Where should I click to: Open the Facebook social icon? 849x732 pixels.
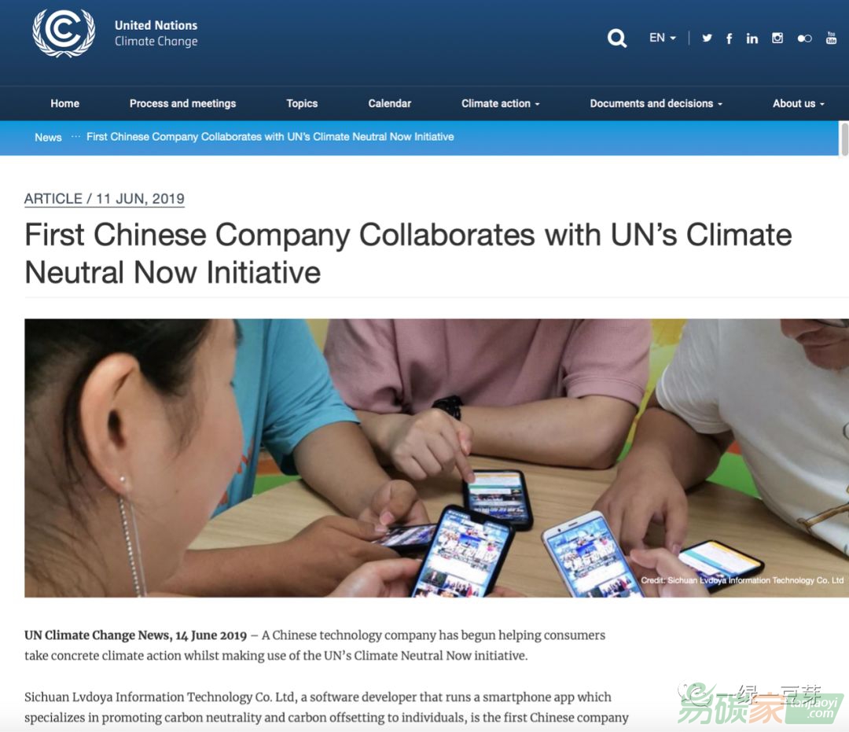pyautogui.click(x=730, y=38)
